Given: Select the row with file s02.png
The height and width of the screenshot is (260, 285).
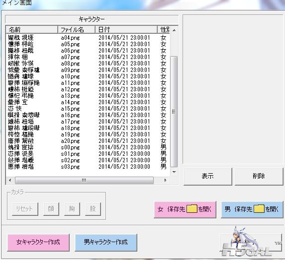Looking at the screenshot, I should pyautogui.click(x=88, y=160).
